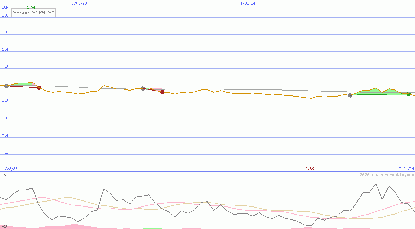This screenshot has width=415, height=229.
Task: Click the first red sell marker near chart start
Action: pyautogui.click(x=39, y=88)
